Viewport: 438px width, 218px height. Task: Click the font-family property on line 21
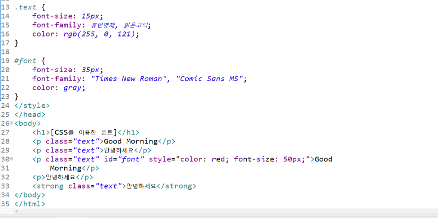tap(57, 79)
